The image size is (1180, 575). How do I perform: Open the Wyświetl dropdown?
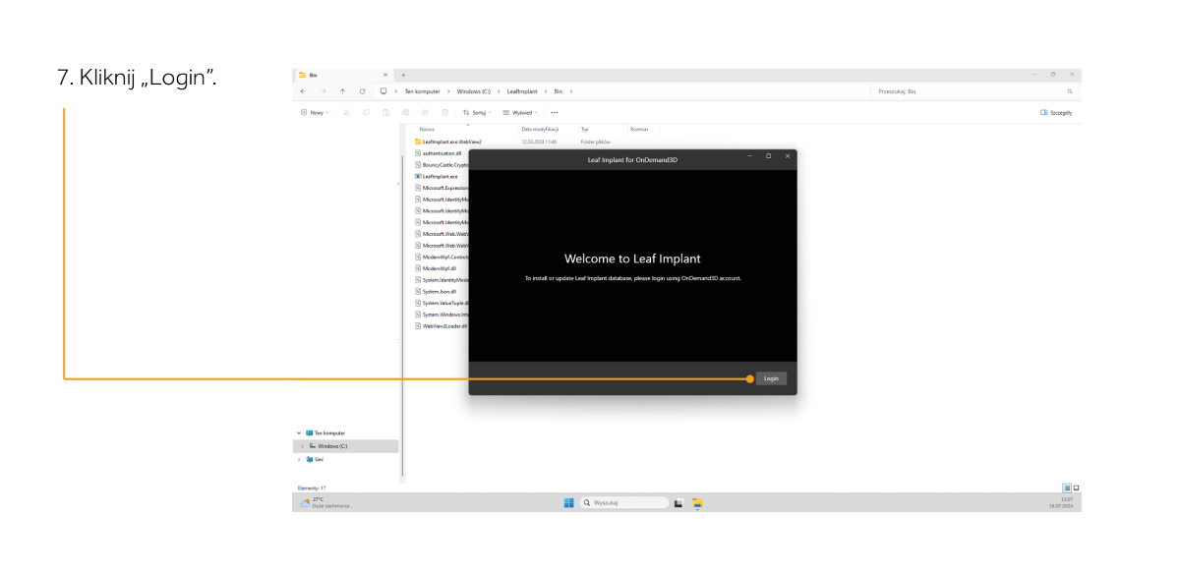click(x=519, y=112)
